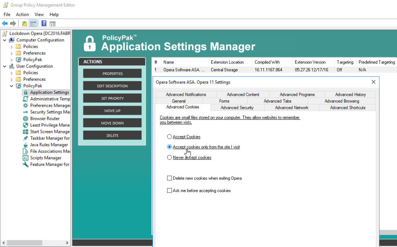This screenshot has height=247, width=397.
Task: Click the Group Policy Management Editor title icon
Action: [5, 5]
